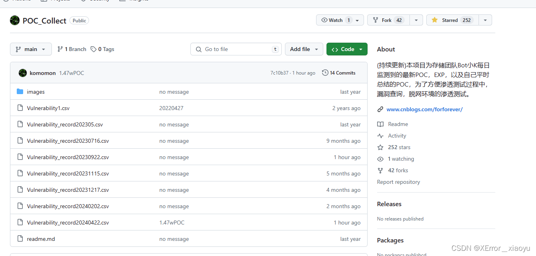Click the file icon beside readme.md

(20, 239)
